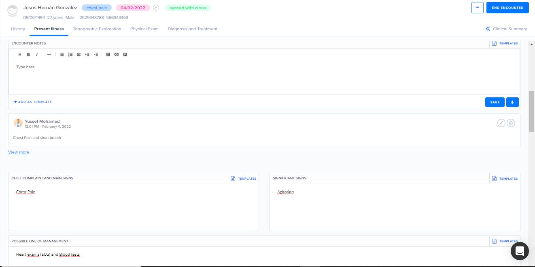Image resolution: width=535 pixels, height=267 pixels.
Task: Collapse the Clinical Summary panel chevron
Action: [488, 29]
